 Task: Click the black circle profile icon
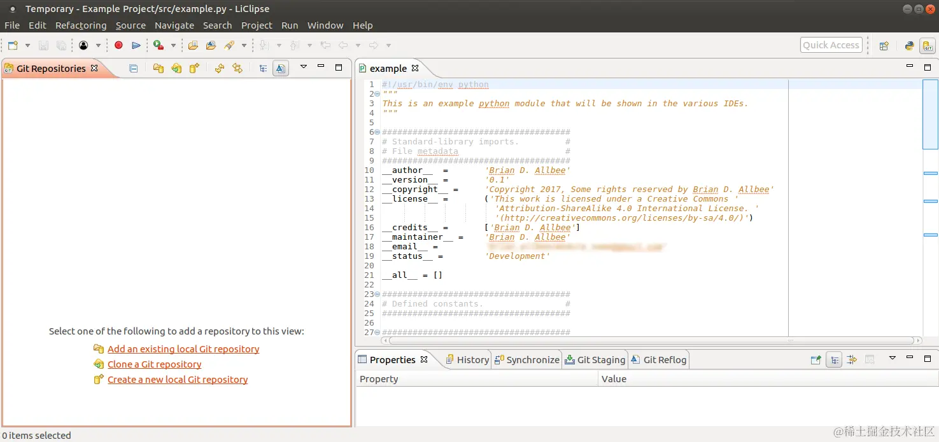pos(83,45)
